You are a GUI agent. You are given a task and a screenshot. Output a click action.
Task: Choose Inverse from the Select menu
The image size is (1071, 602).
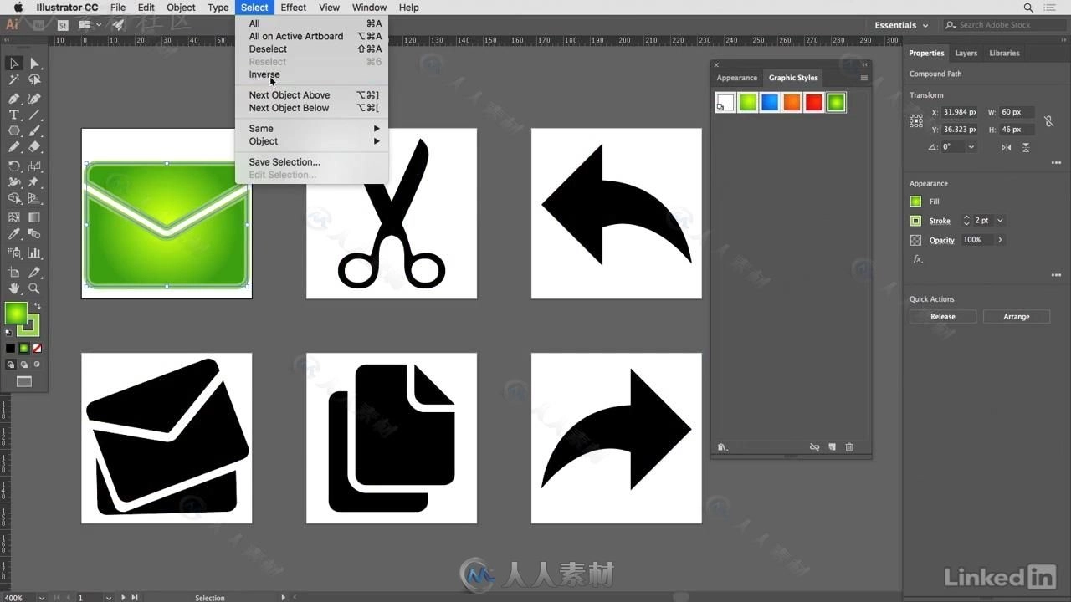tap(264, 74)
